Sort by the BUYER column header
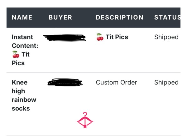 (x=60, y=17)
